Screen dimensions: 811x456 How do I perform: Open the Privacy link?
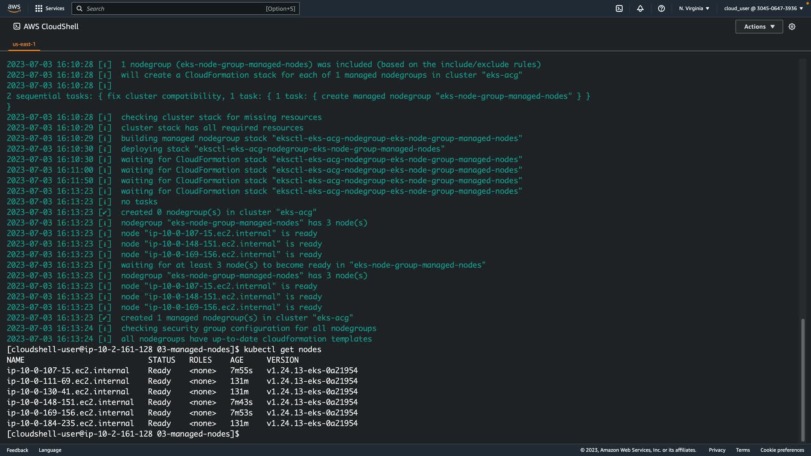(717, 450)
